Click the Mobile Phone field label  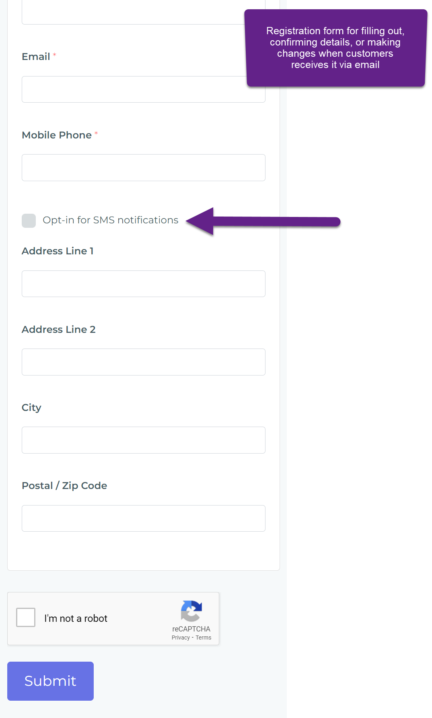pyautogui.click(x=57, y=135)
